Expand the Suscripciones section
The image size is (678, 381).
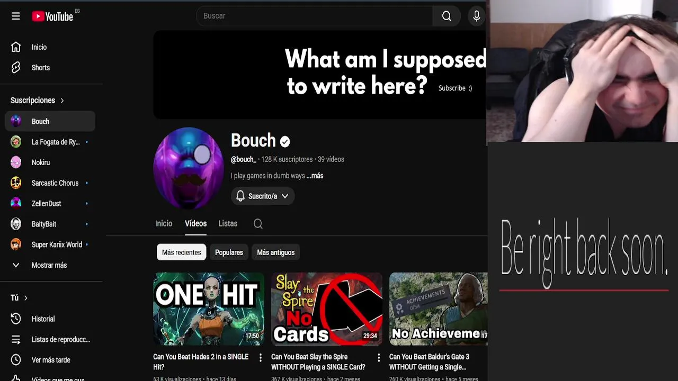[37, 101]
